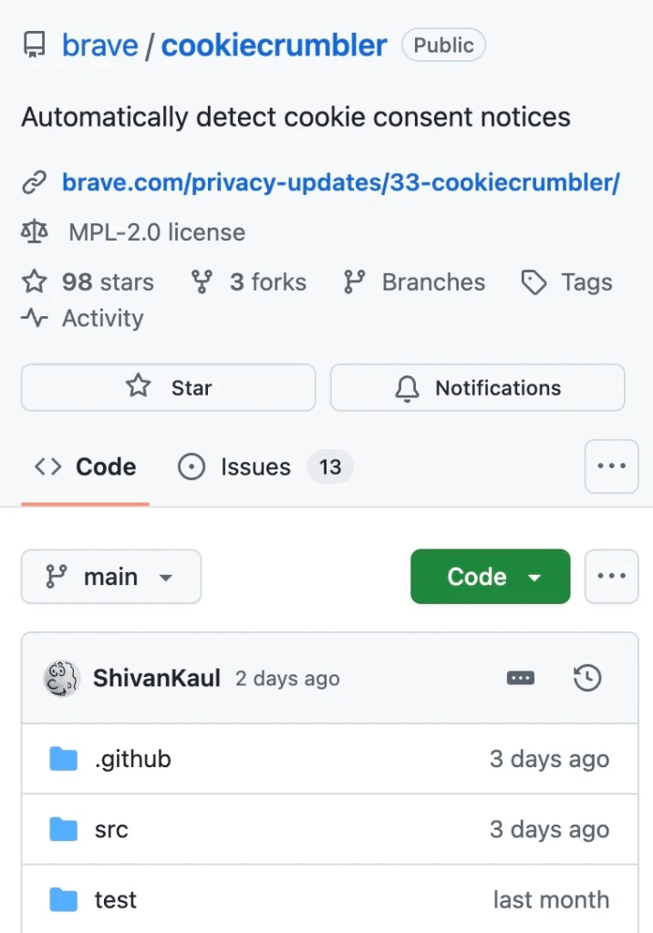Open the brave.com privacy-updates link
Screen dimensions: 653x933
(x=340, y=182)
